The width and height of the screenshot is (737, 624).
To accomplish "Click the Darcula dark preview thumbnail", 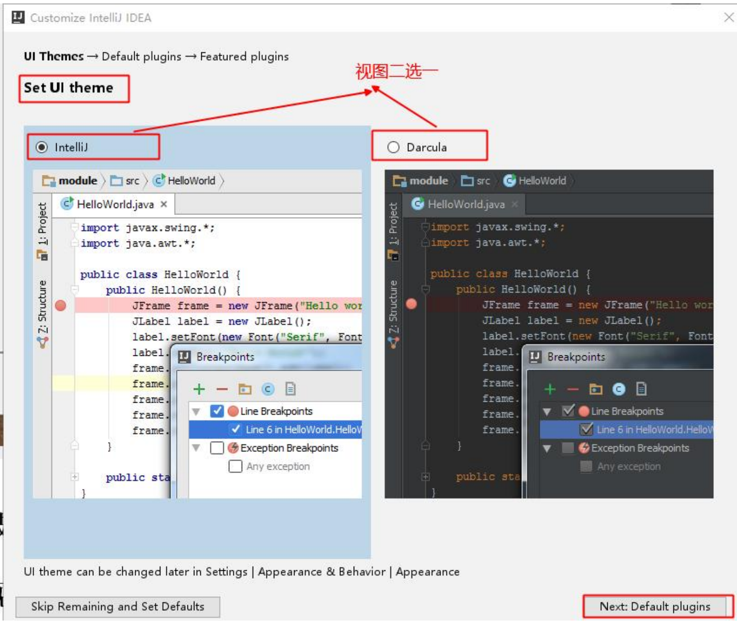I will (x=549, y=334).
